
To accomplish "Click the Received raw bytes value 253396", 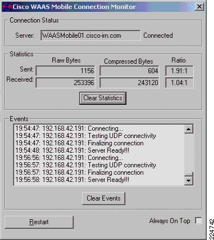I will pos(65,83).
